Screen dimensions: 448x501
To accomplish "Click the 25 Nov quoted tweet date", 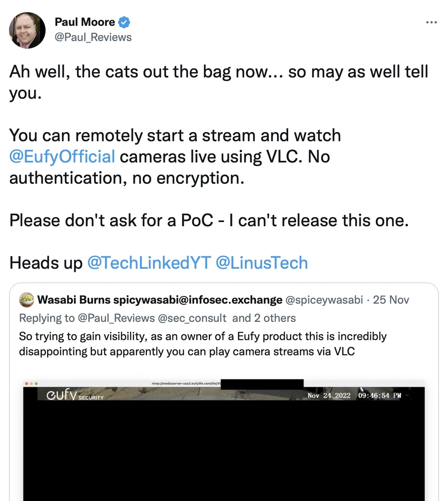I will tap(391, 300).
